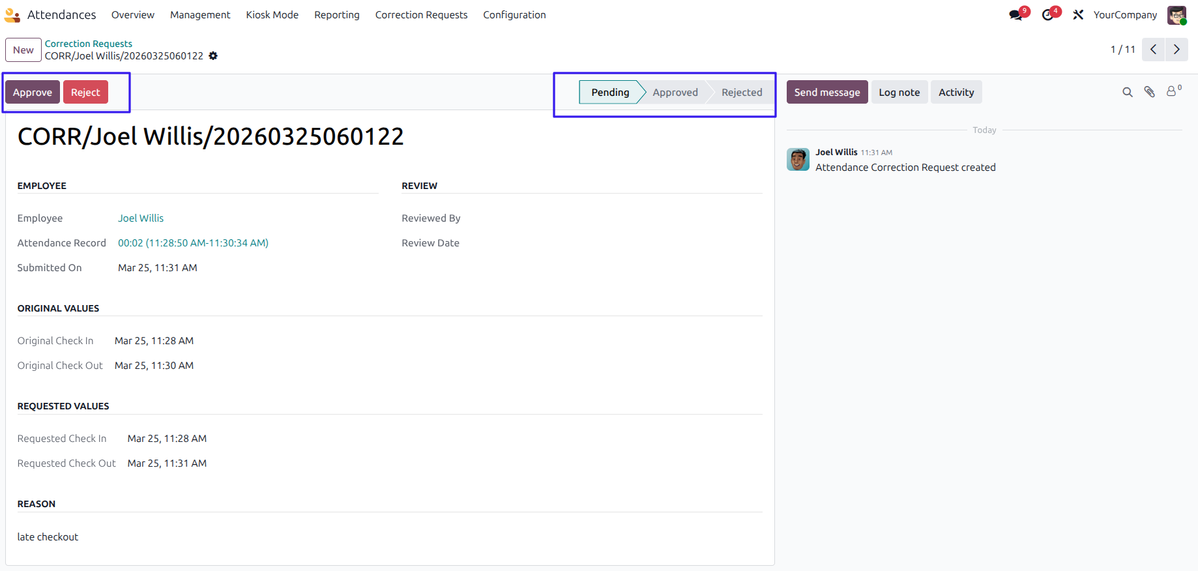The image size is (1198, 571).
Task: Open YourCompany company switcher
Action: pyautogui.click(x=1125, y=14)
